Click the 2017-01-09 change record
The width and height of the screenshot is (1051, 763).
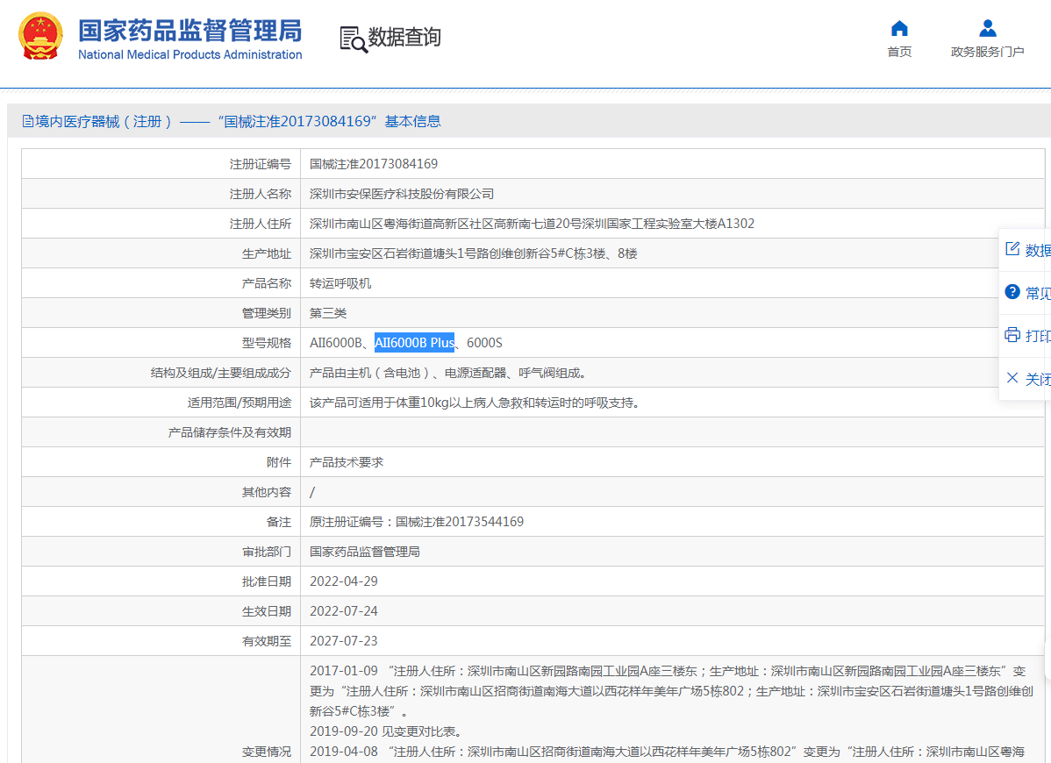pos(670,691)
